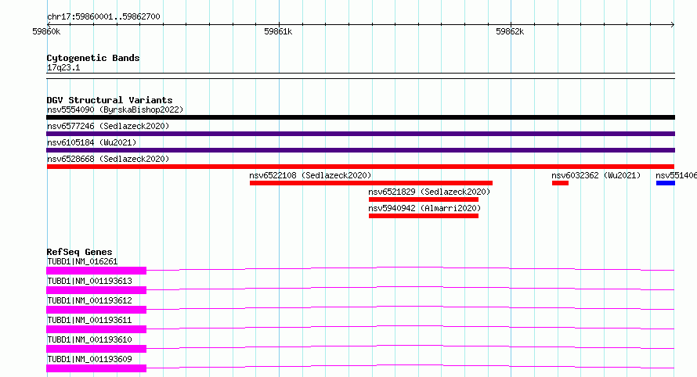Select the NM_001193609 magenta exon block
Screen dimensions: 697x377
tap(96, 368)
